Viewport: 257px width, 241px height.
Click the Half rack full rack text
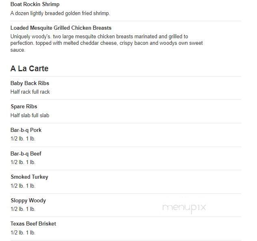pos(30,92)
